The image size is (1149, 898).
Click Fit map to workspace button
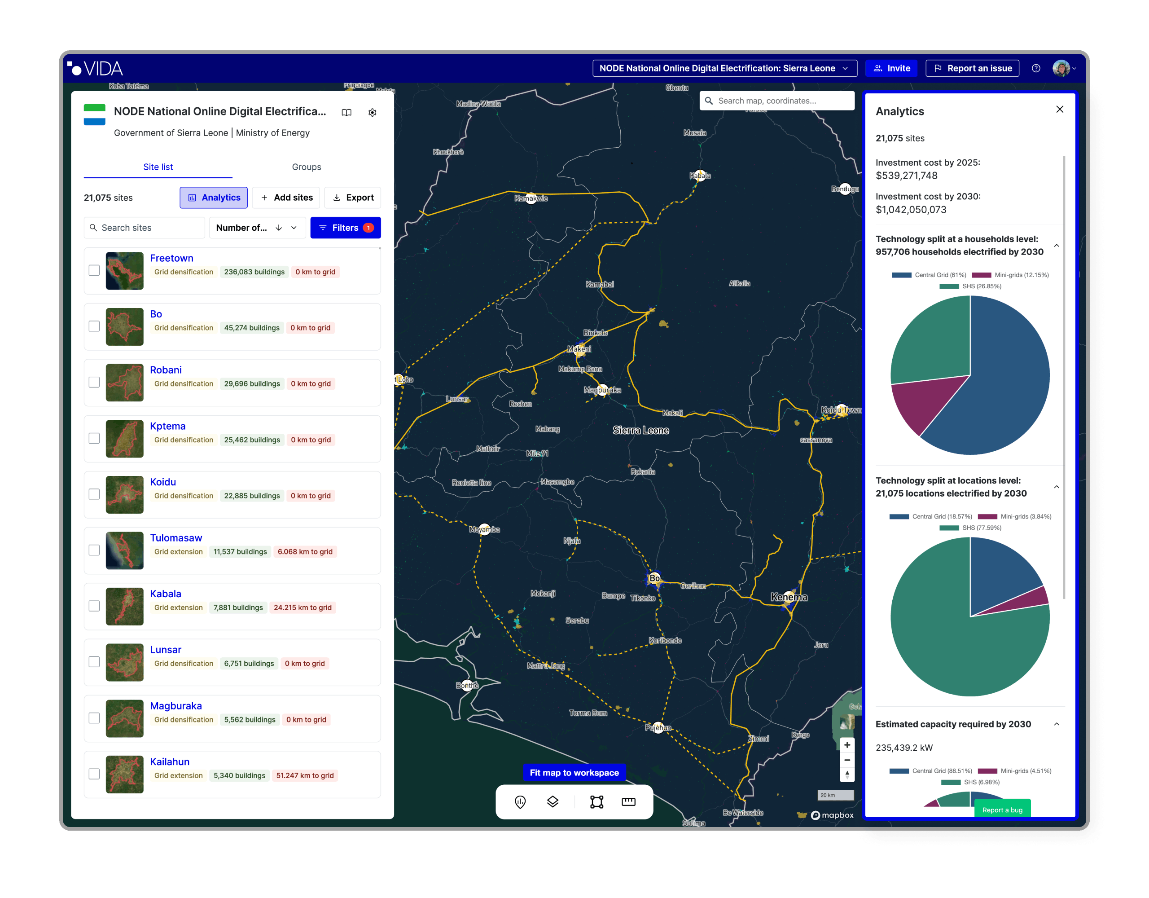coord(574,773)
